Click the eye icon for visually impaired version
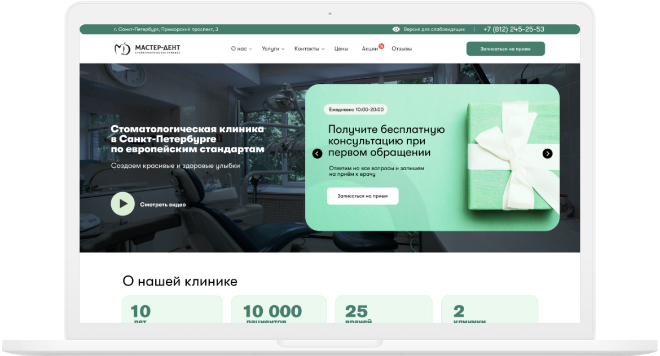660x356 pixels. coord(396,29)
